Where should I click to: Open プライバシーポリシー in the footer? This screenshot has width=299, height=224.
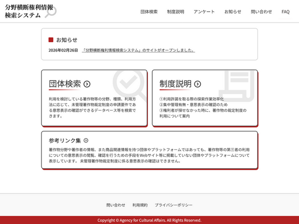[x=173, y=205]
